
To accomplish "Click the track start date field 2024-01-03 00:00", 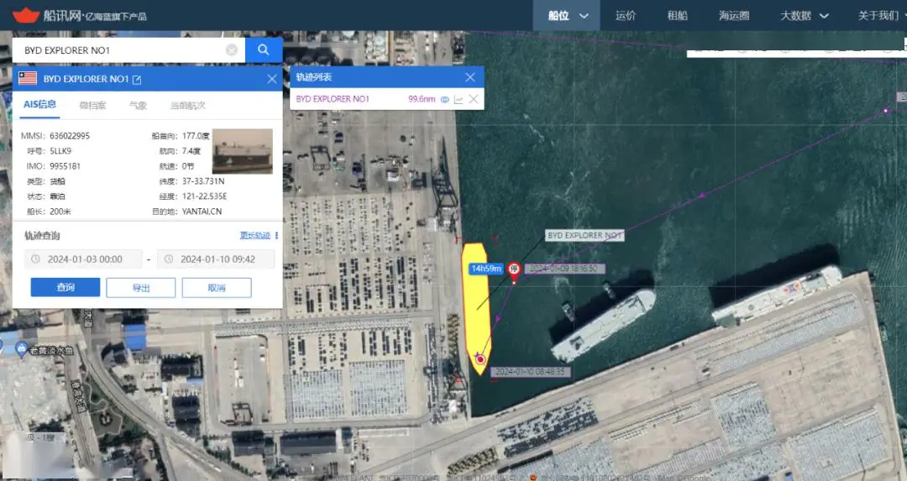I will coord(83,259).
